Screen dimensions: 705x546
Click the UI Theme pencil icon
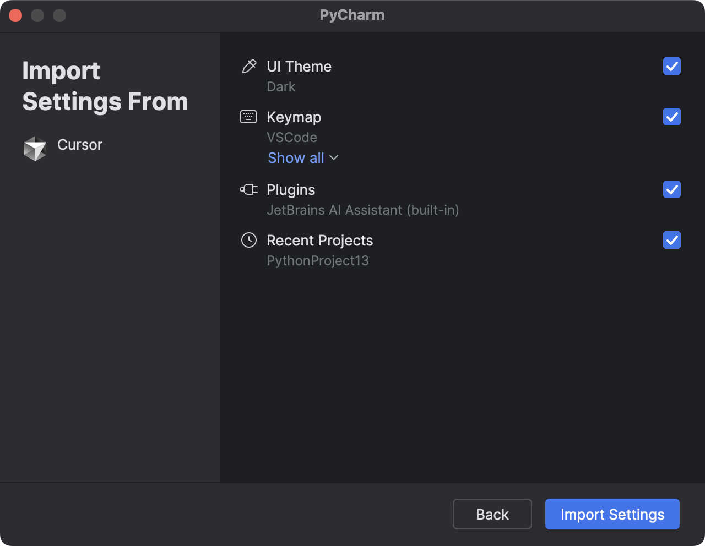[x=249, y=66]
